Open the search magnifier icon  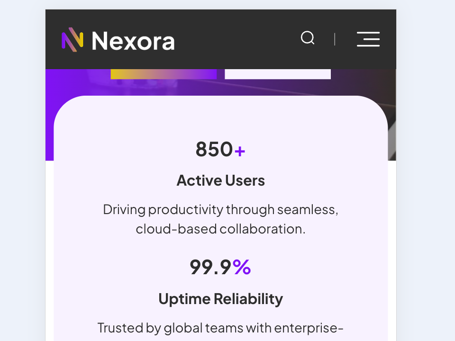point(307,38)
